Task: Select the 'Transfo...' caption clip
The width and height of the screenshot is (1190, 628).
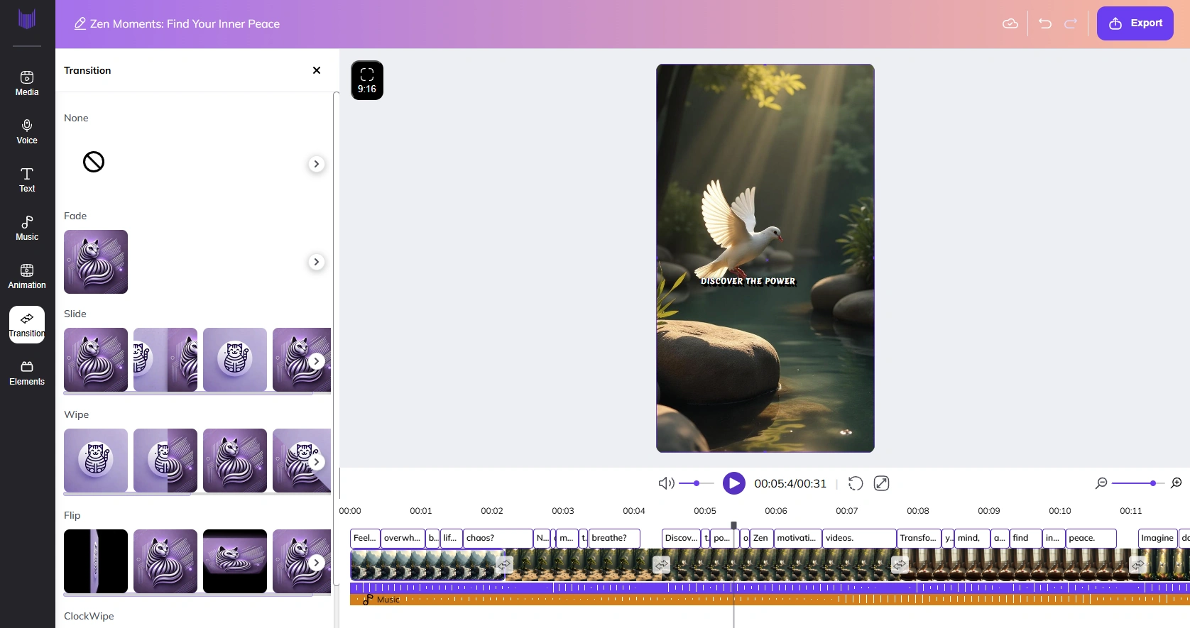Action: coord(919,538)
